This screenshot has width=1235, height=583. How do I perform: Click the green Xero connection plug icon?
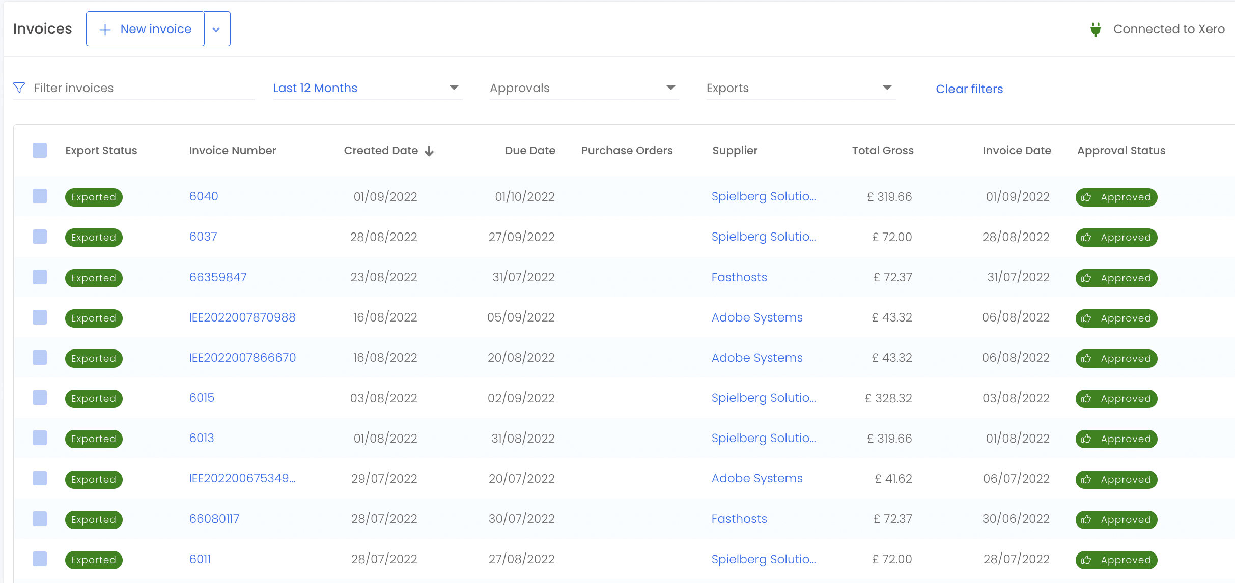(x=1096, y=30)
